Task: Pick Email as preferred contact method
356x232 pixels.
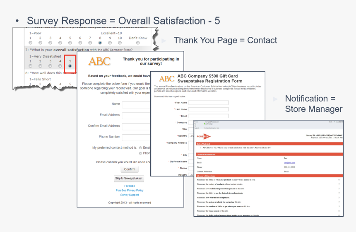Action: pos(141,148)
